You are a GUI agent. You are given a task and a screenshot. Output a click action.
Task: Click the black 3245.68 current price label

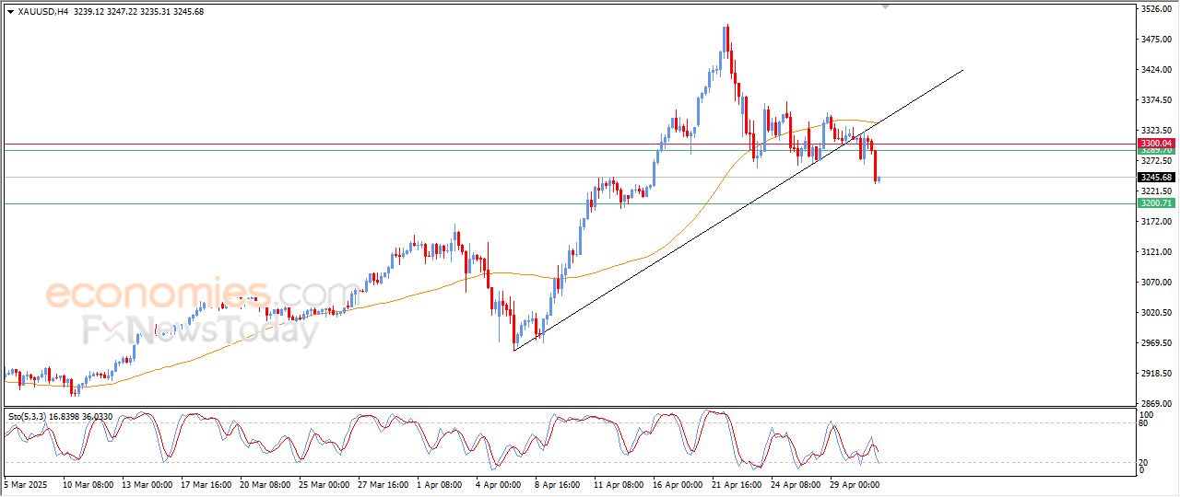tap(1155, 178)
